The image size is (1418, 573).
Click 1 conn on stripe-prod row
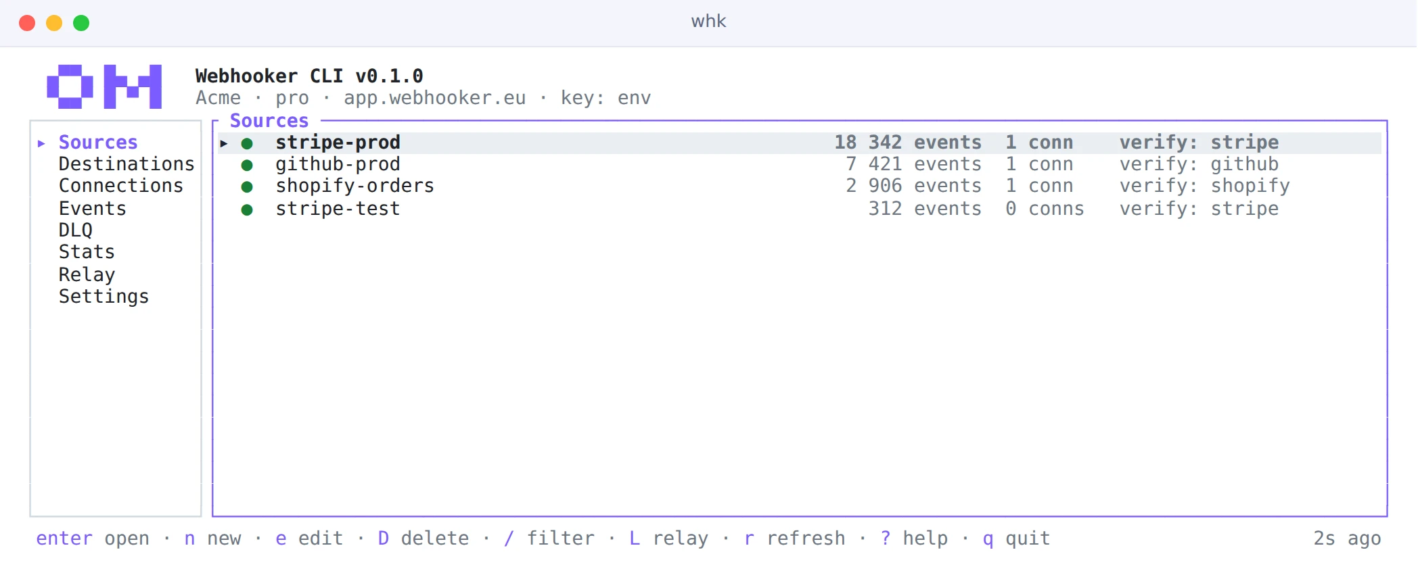(1039, 143)
